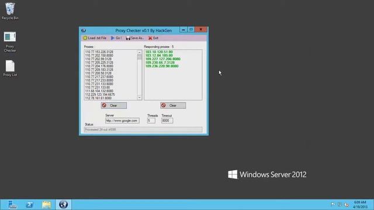Open File Explorer from the taskbar
The height and width of the screenshot is (210, 374).
(x=47, y=205)
